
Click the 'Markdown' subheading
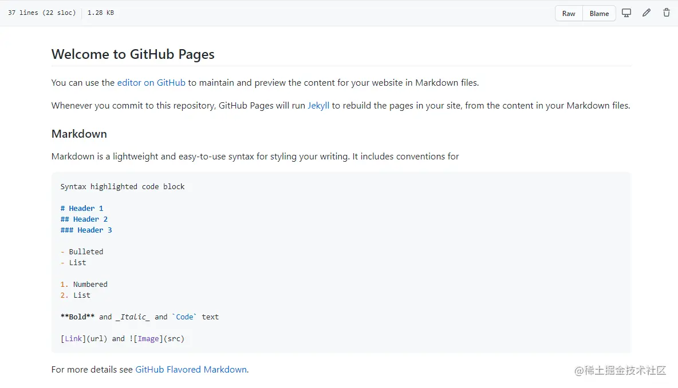(x=79, y=134)
